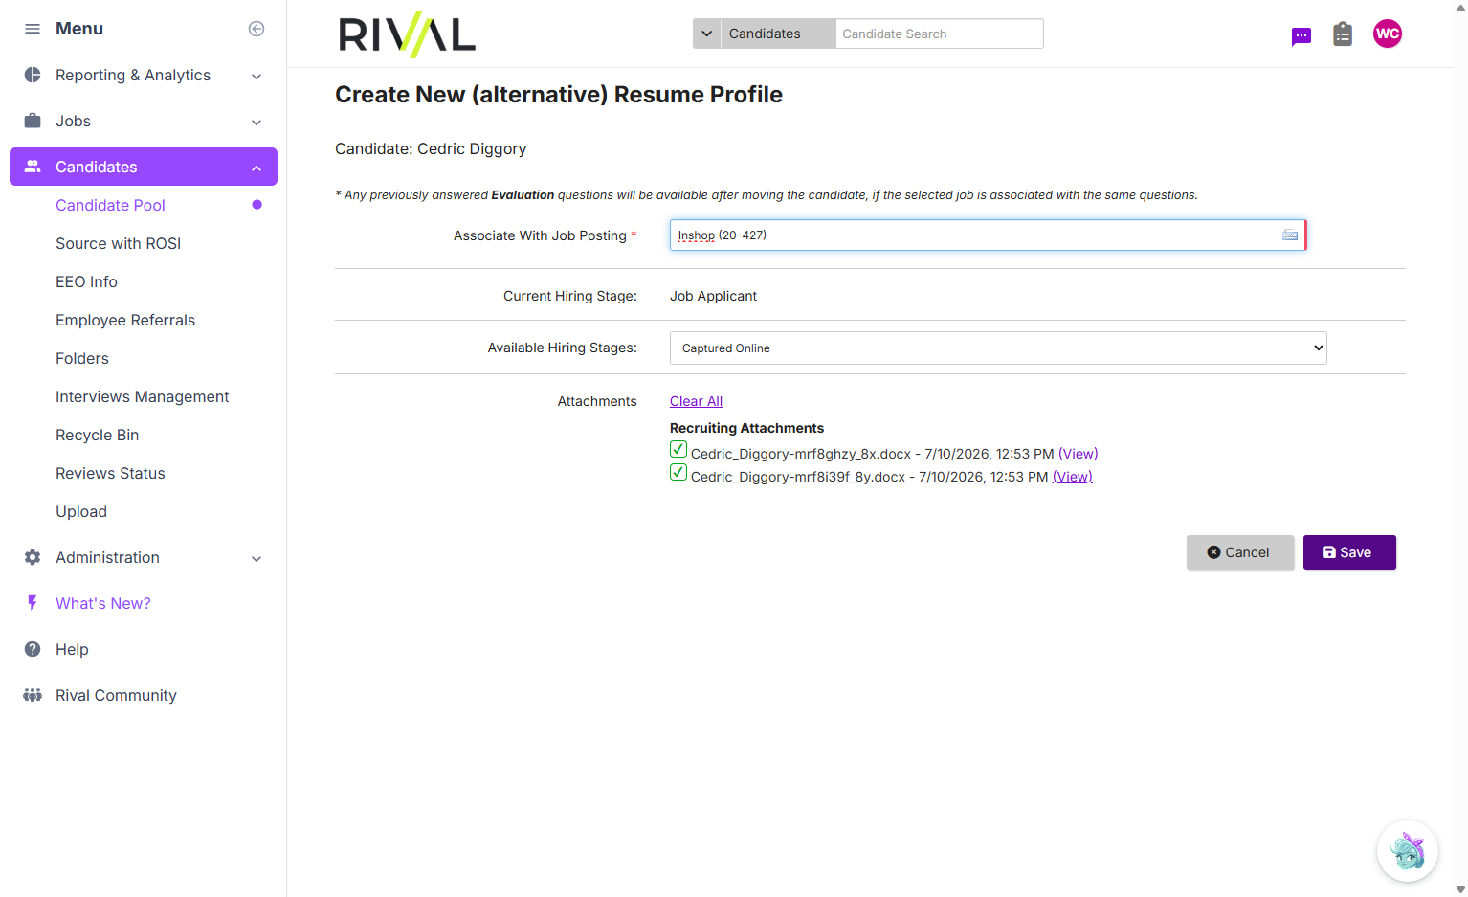Go to Reviews Status
Viewport: 1468px width, 897px height.
tap(110, 473)
